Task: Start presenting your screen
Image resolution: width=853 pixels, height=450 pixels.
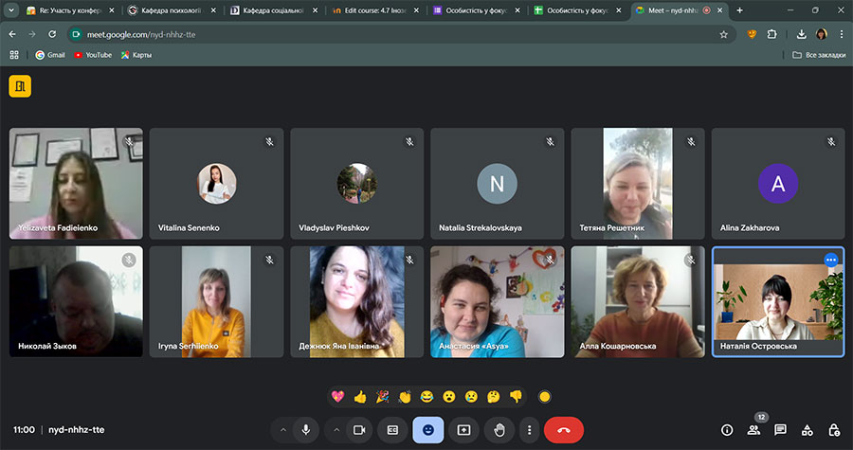Action: click(x=463, y=430)
